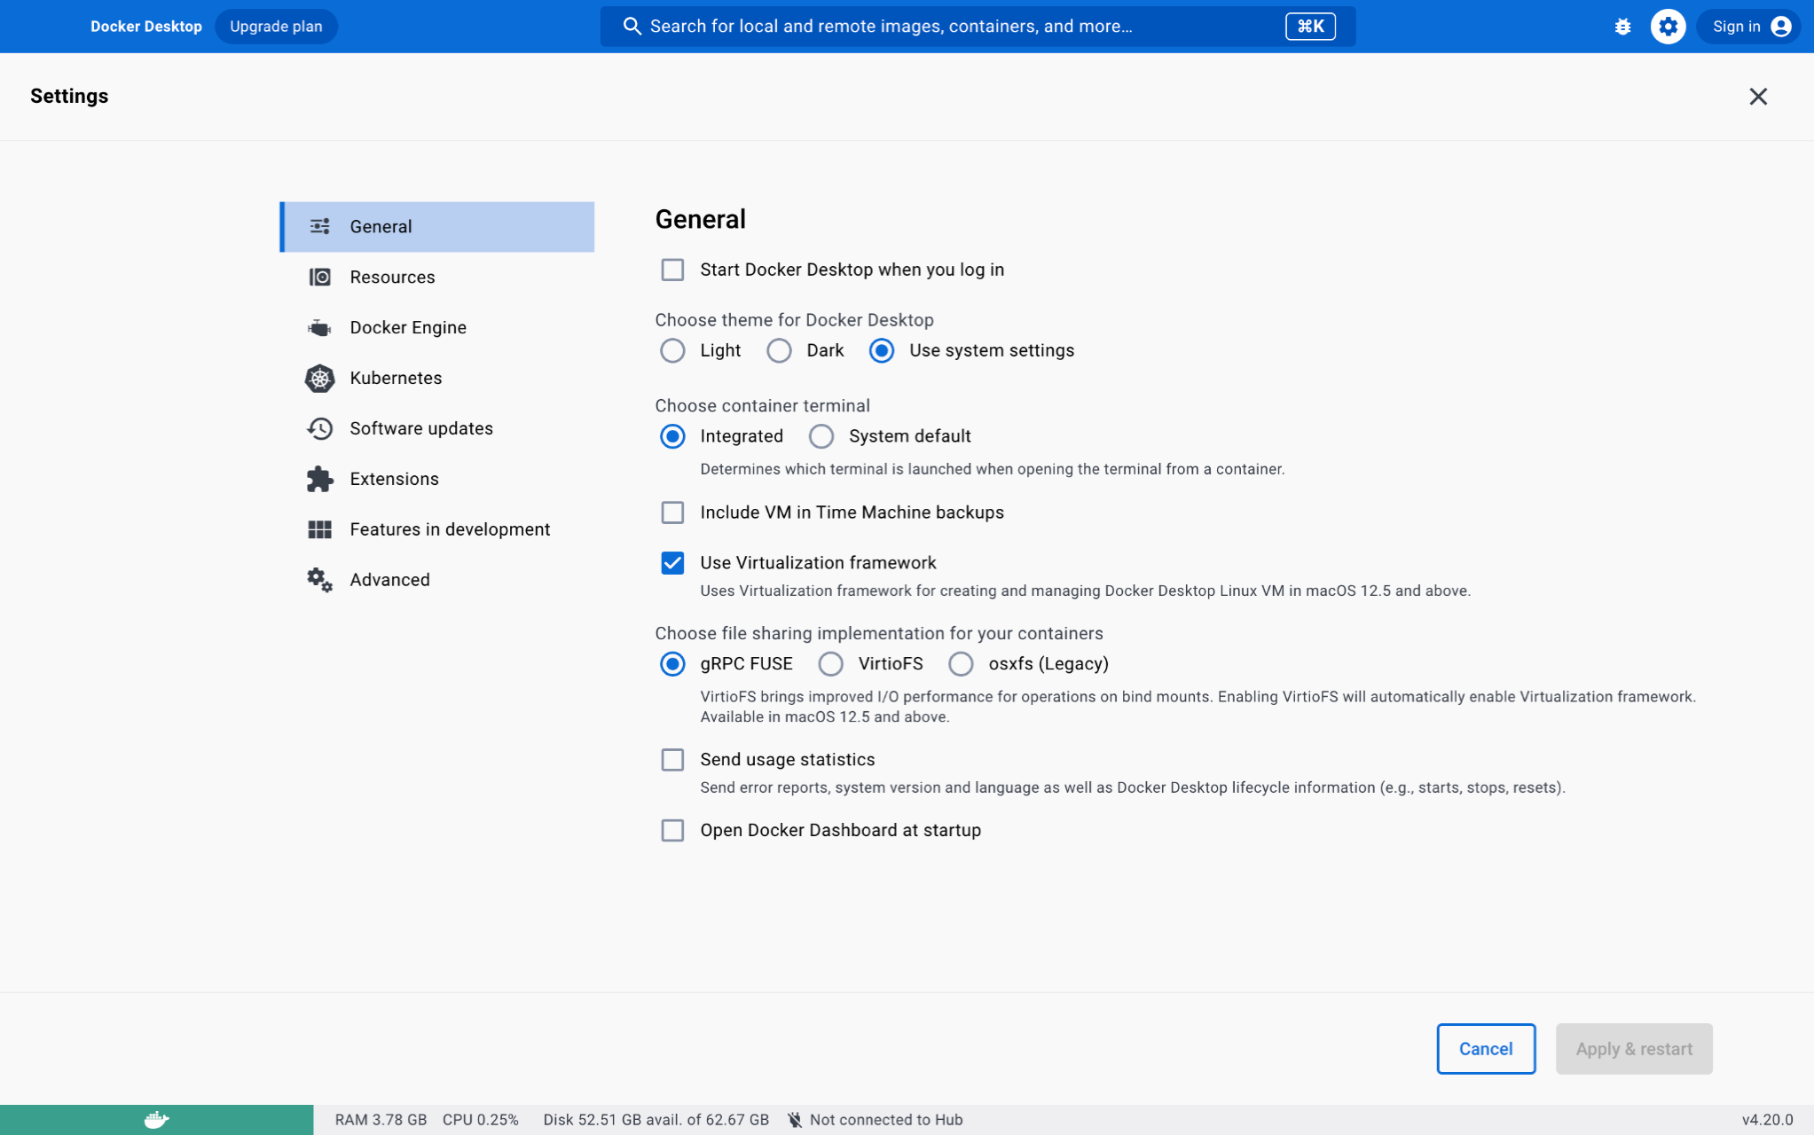Click the Docker Engine icon

pyautogui.click(x=319, y=328)
